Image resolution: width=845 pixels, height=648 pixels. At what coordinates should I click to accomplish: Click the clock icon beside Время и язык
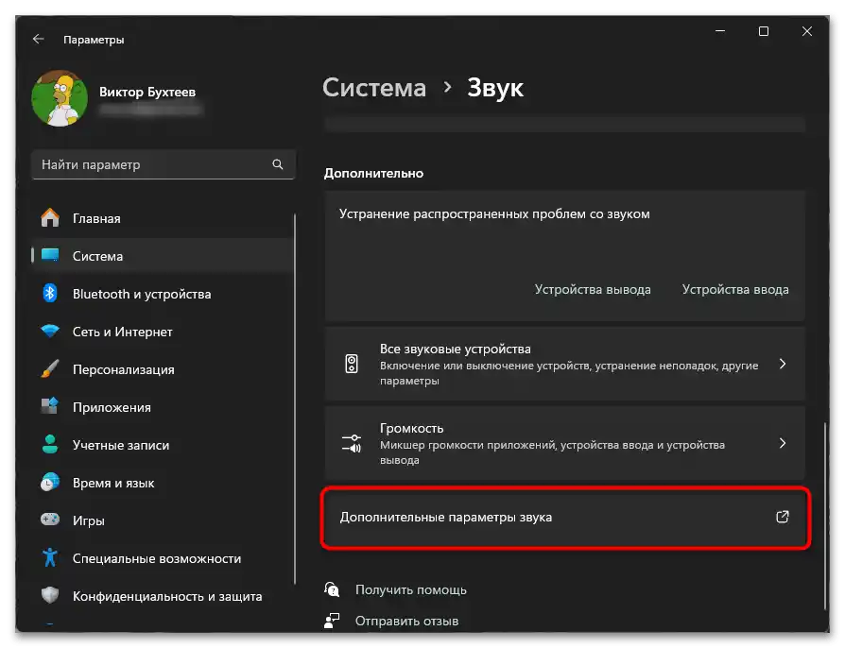click(x=52, y=483)
